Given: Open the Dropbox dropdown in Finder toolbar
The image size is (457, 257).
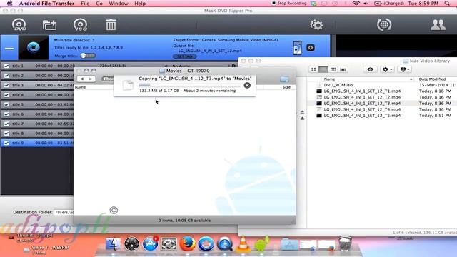Looking at the screenshot, I should coord(405,69).
